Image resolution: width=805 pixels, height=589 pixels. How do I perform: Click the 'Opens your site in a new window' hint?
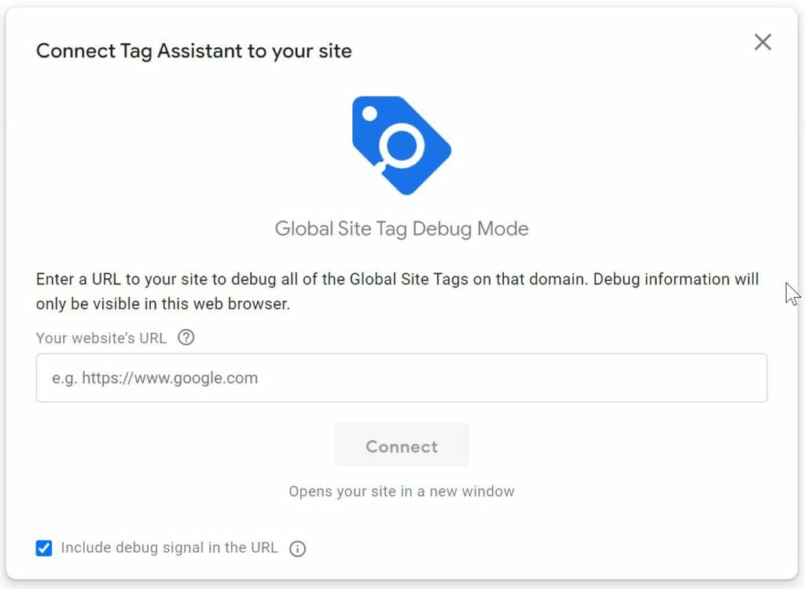pos(402,492)
